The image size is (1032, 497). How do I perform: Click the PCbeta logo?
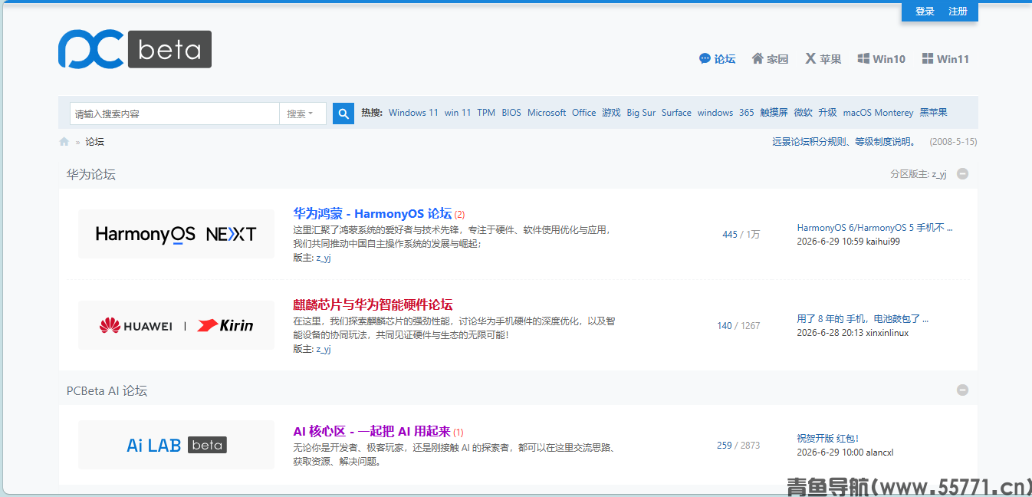135,49
